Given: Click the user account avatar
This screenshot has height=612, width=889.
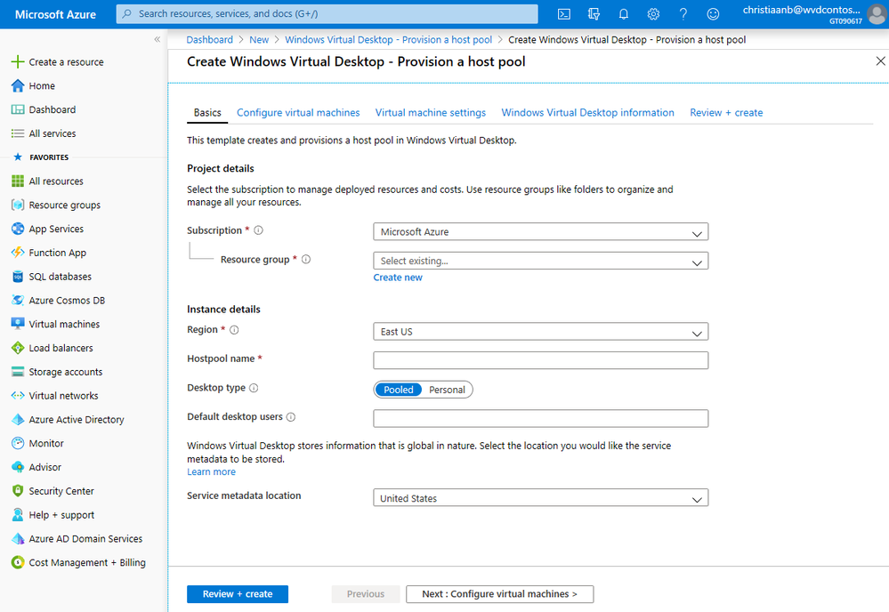Looking at the screenshot, I should (877, 14).
